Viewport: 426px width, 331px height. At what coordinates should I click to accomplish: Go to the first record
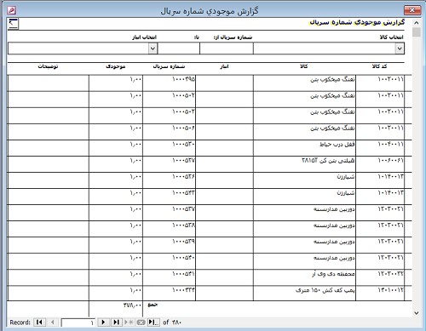(x=39, y=322)
